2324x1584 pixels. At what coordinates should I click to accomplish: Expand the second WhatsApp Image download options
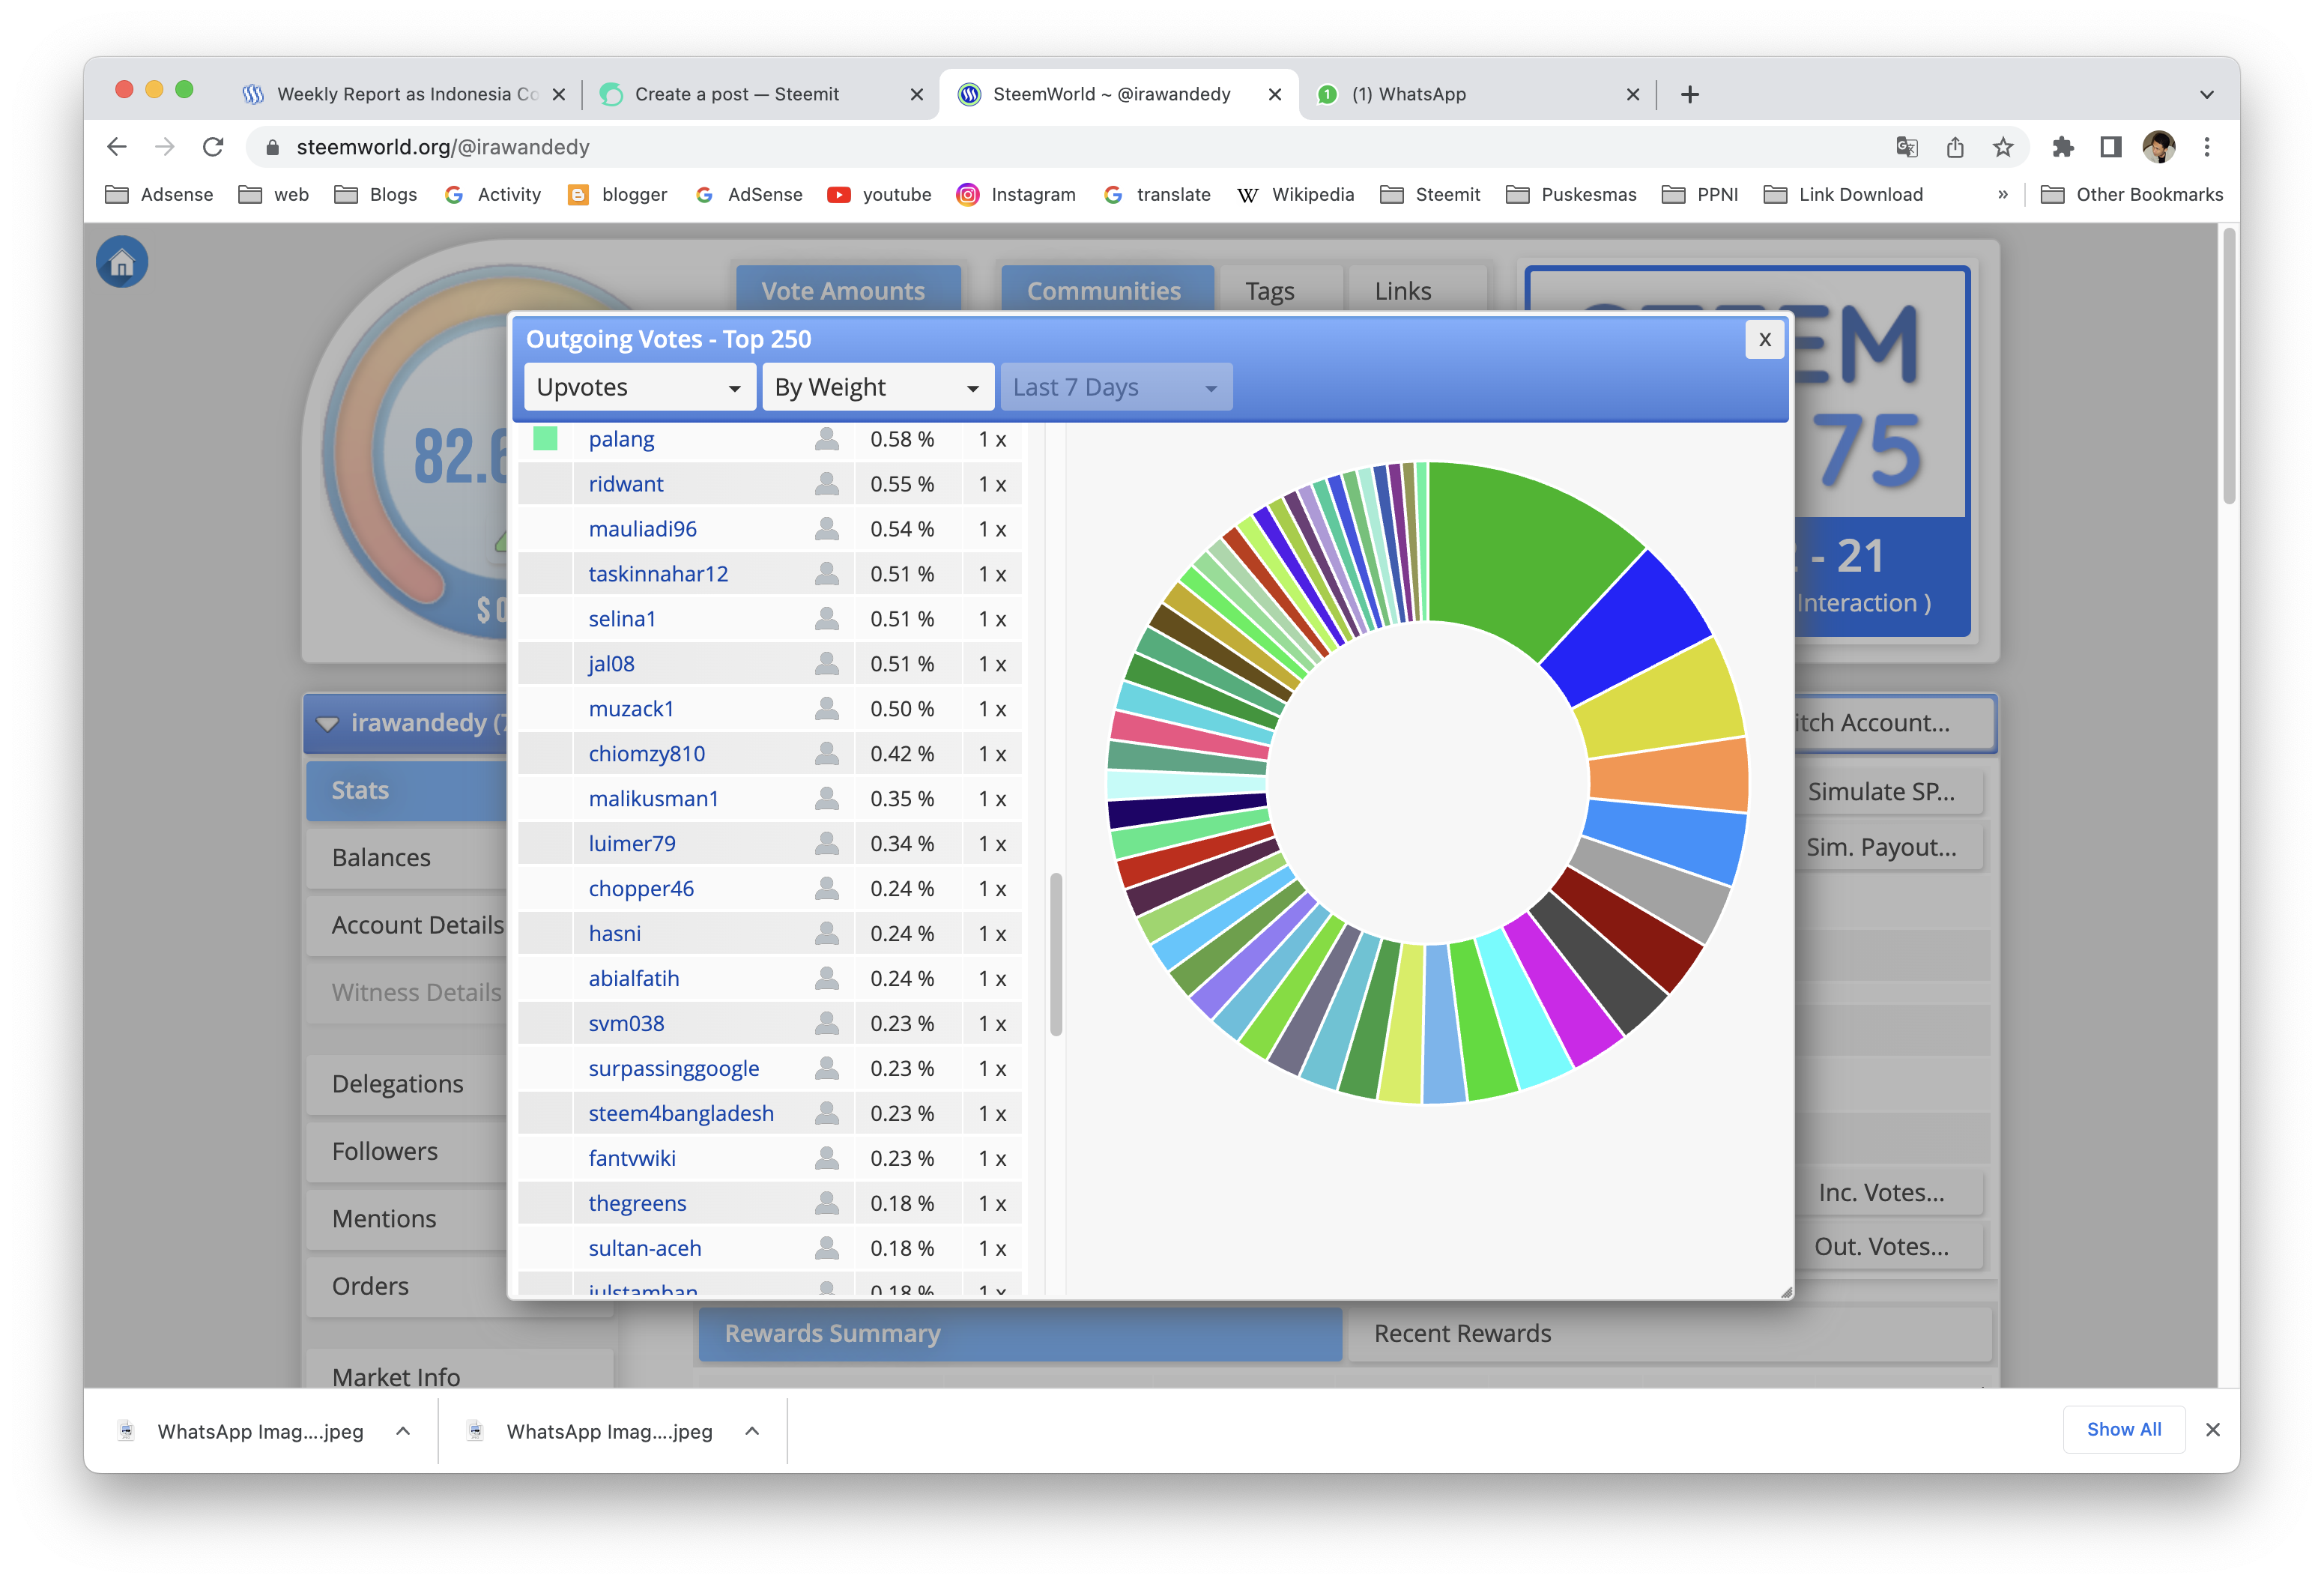pyautogui.click(x=752, y=1430)
